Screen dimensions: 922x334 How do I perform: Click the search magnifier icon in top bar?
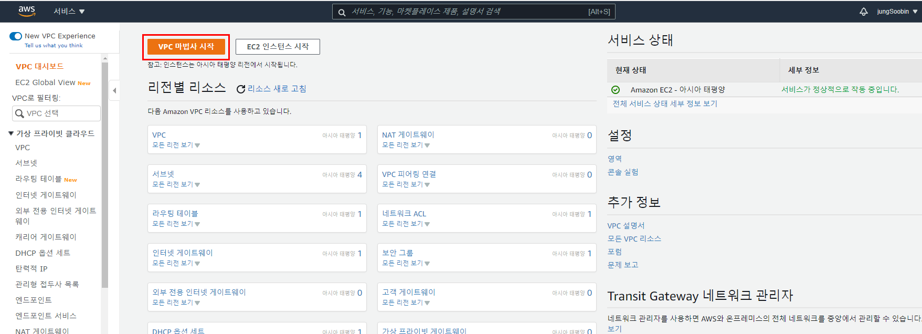(342, 12)
